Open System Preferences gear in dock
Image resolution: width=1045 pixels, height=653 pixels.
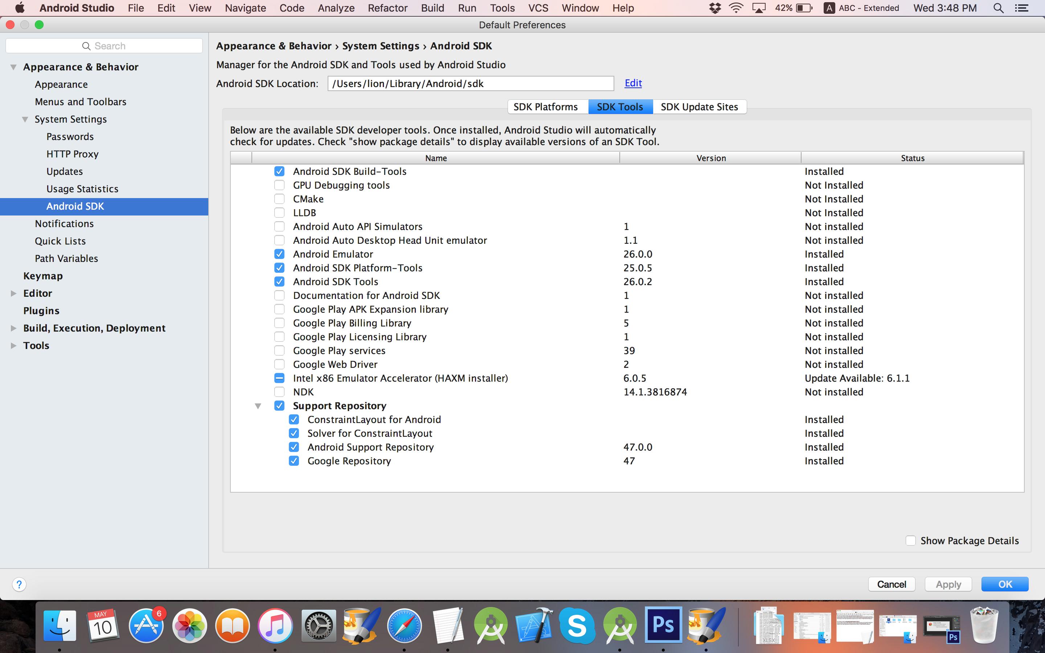318,626
